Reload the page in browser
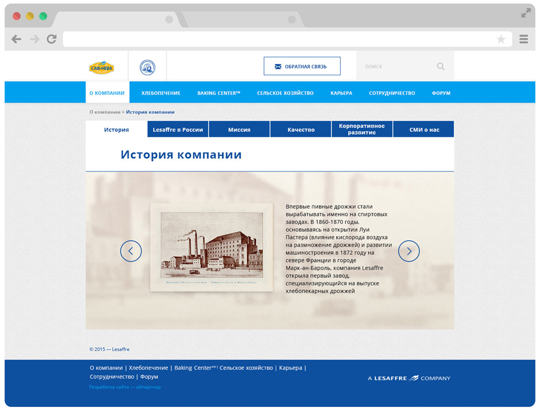Viewport: 540px width, 412px height. coord(51,39)
